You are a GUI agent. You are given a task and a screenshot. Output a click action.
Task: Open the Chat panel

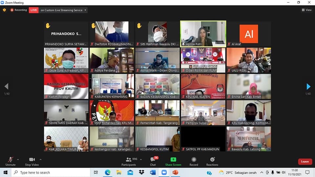153,160
